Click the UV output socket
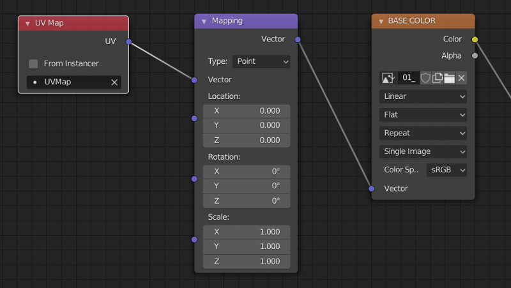The width and height of the screenshot is (511, 288). [129, 42]
